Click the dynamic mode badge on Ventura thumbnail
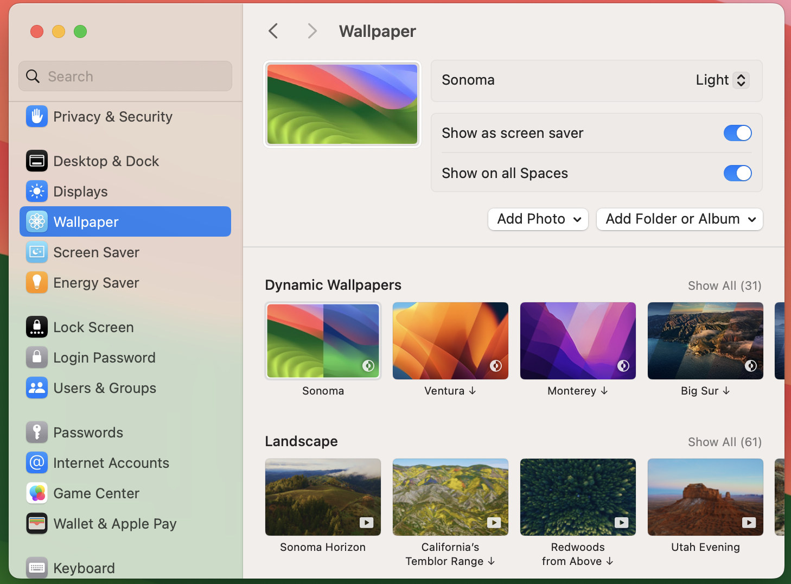Image resolution: width=791 pixels, height=584 pixels. (x=496, y=366)
